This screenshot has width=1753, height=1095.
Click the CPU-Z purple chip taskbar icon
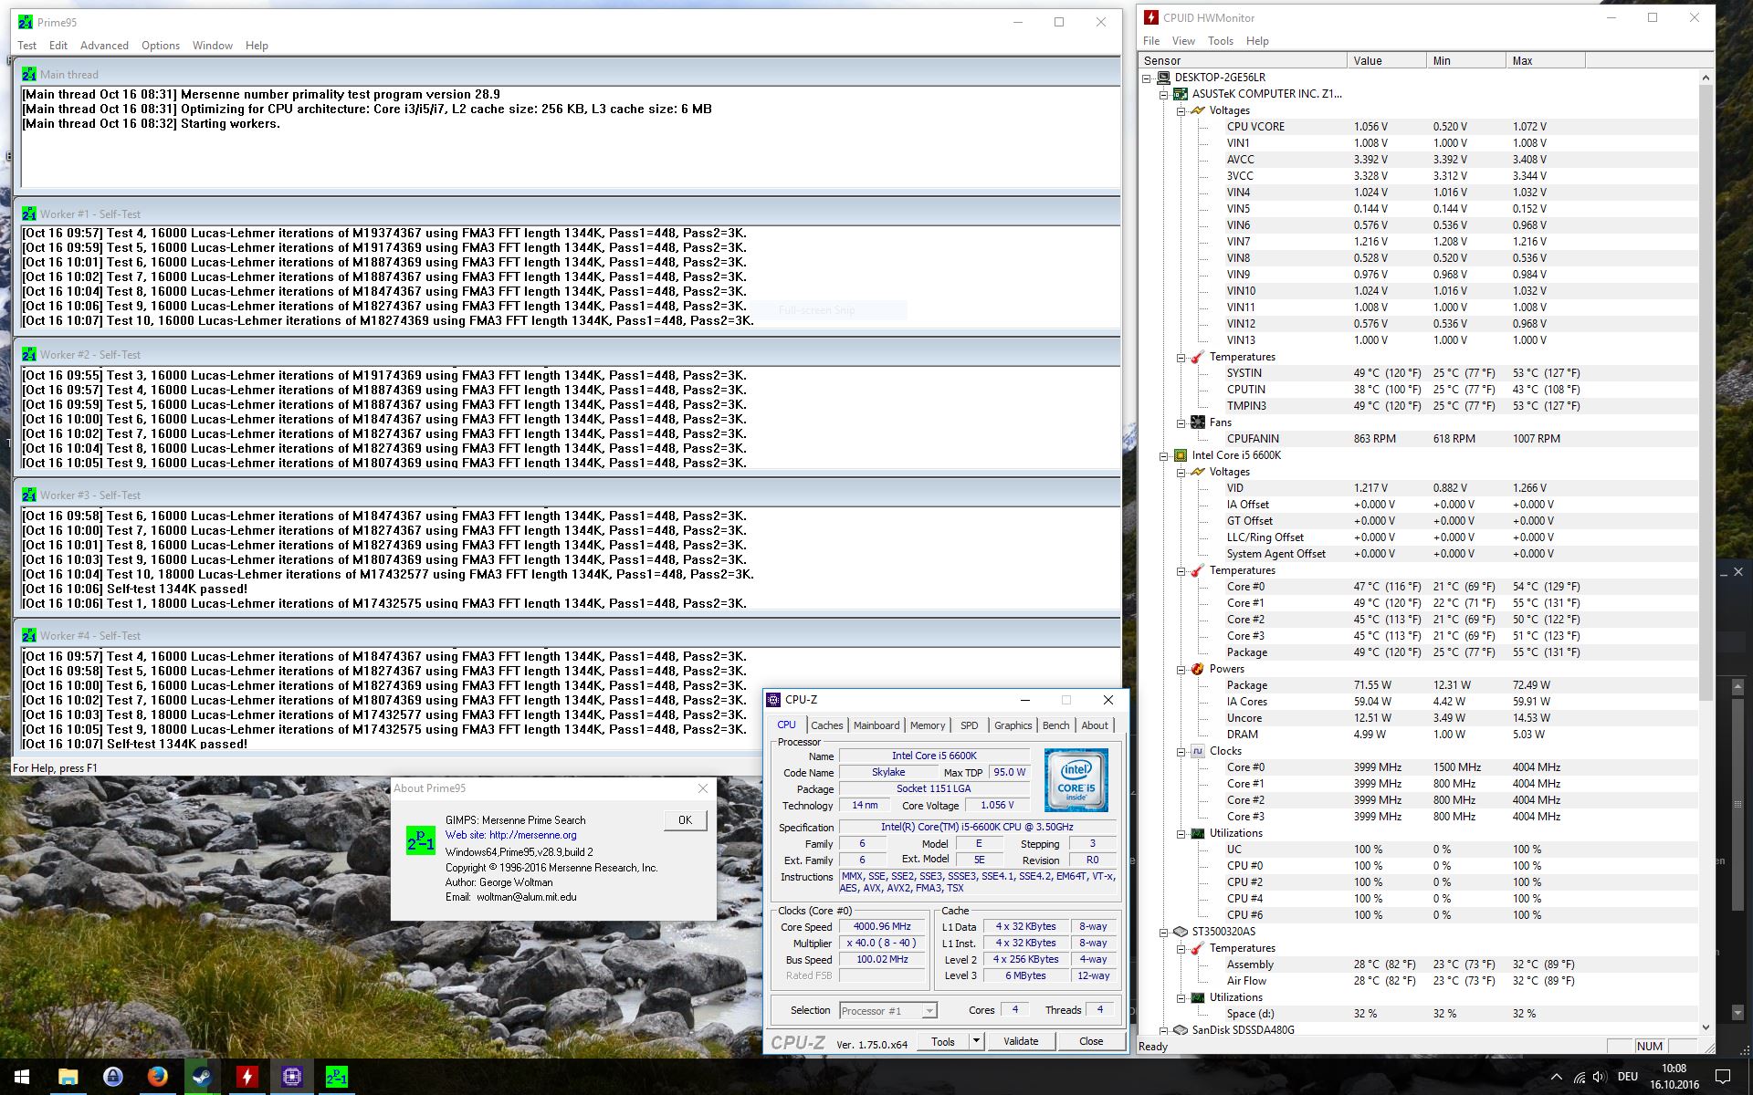[x=291, y=1077]
